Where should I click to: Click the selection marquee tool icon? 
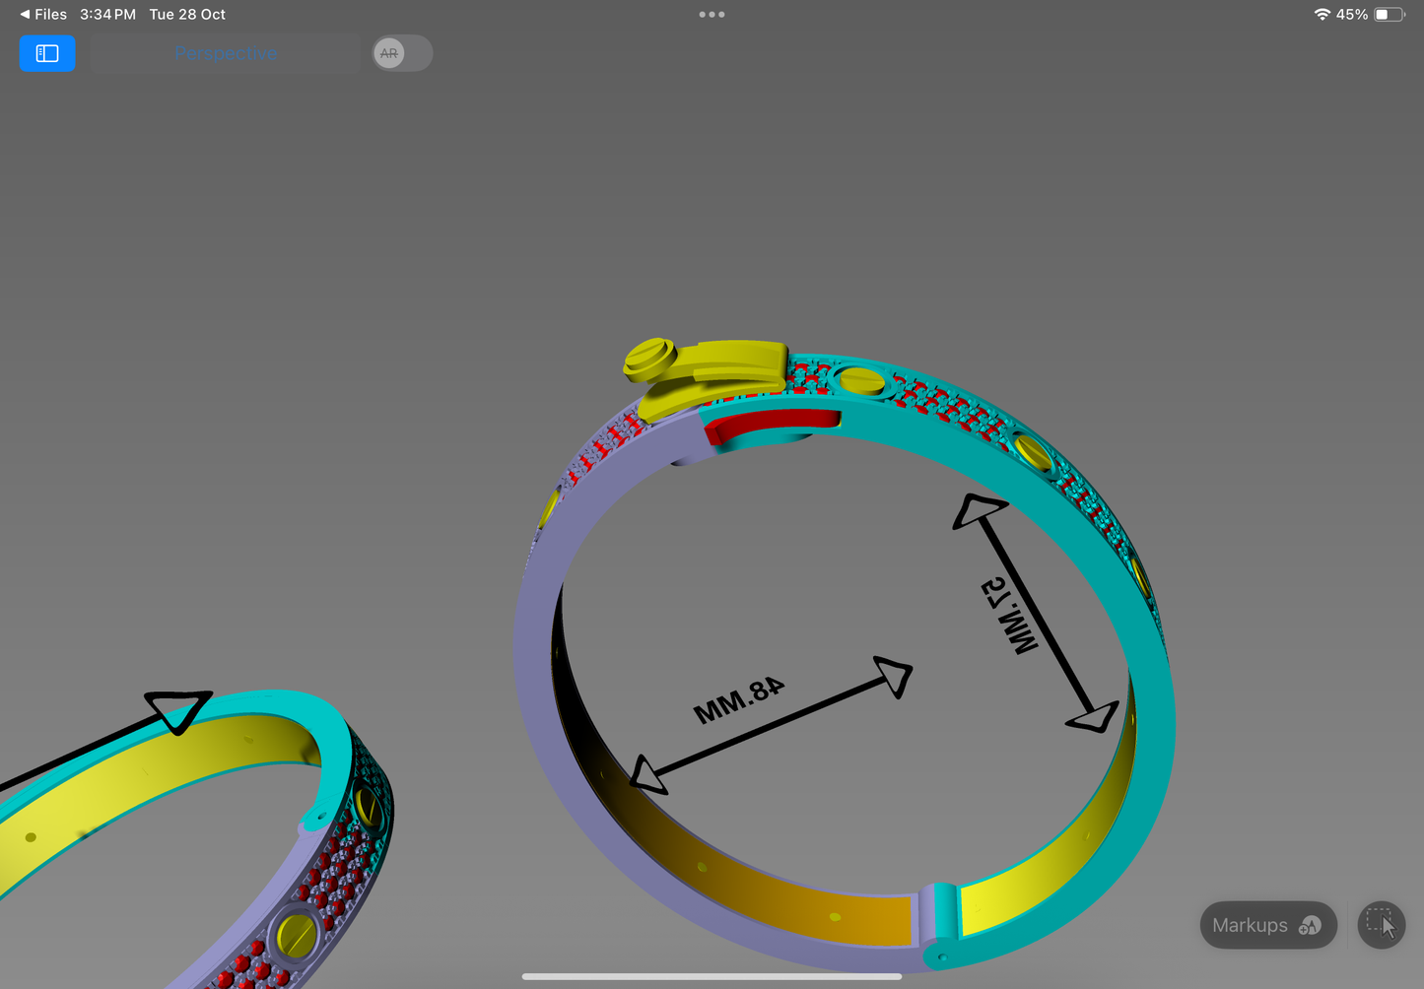click(x=1381, y=925)
